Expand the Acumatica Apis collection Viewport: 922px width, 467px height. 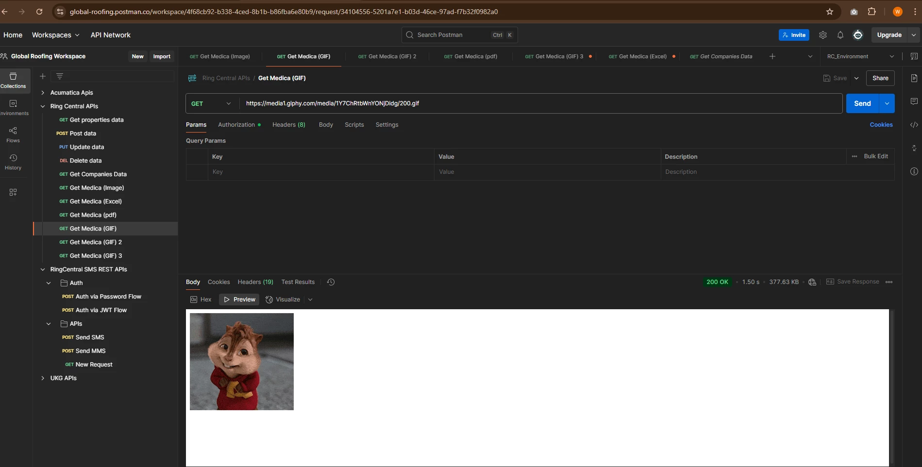coord(43,93)
